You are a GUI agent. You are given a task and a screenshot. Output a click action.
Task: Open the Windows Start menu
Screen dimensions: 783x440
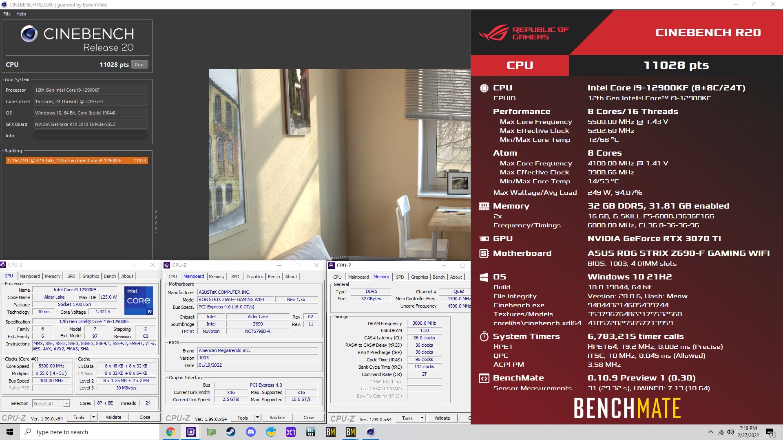point(10,432)
